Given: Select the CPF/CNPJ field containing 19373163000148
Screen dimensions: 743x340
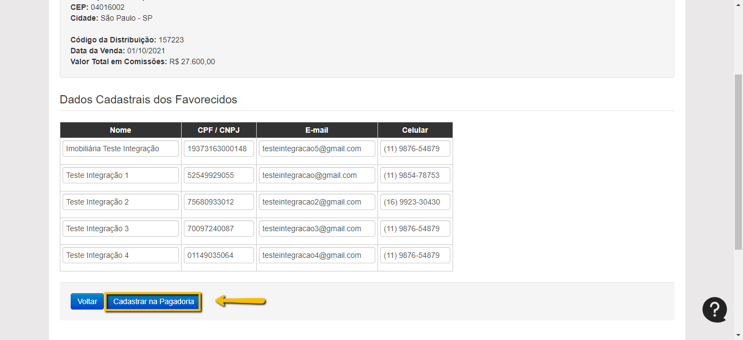Looking at the screenshot, I should (x=219, y=149).
